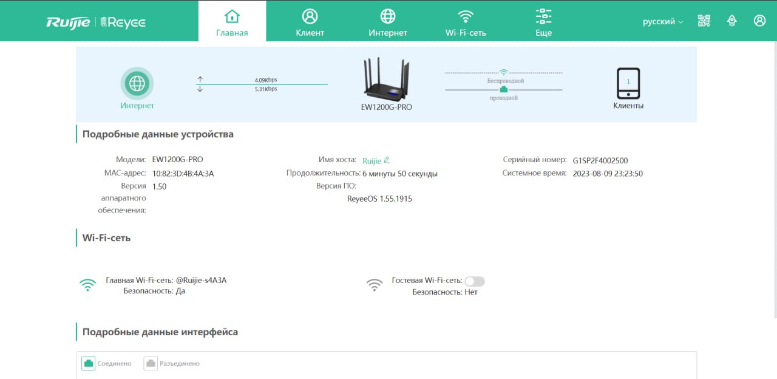The height and width of the screenshot is (379, 777).
Task: Toggle the Гостевая Wi-Fi-сеть switch
Action: pos(475,281)
